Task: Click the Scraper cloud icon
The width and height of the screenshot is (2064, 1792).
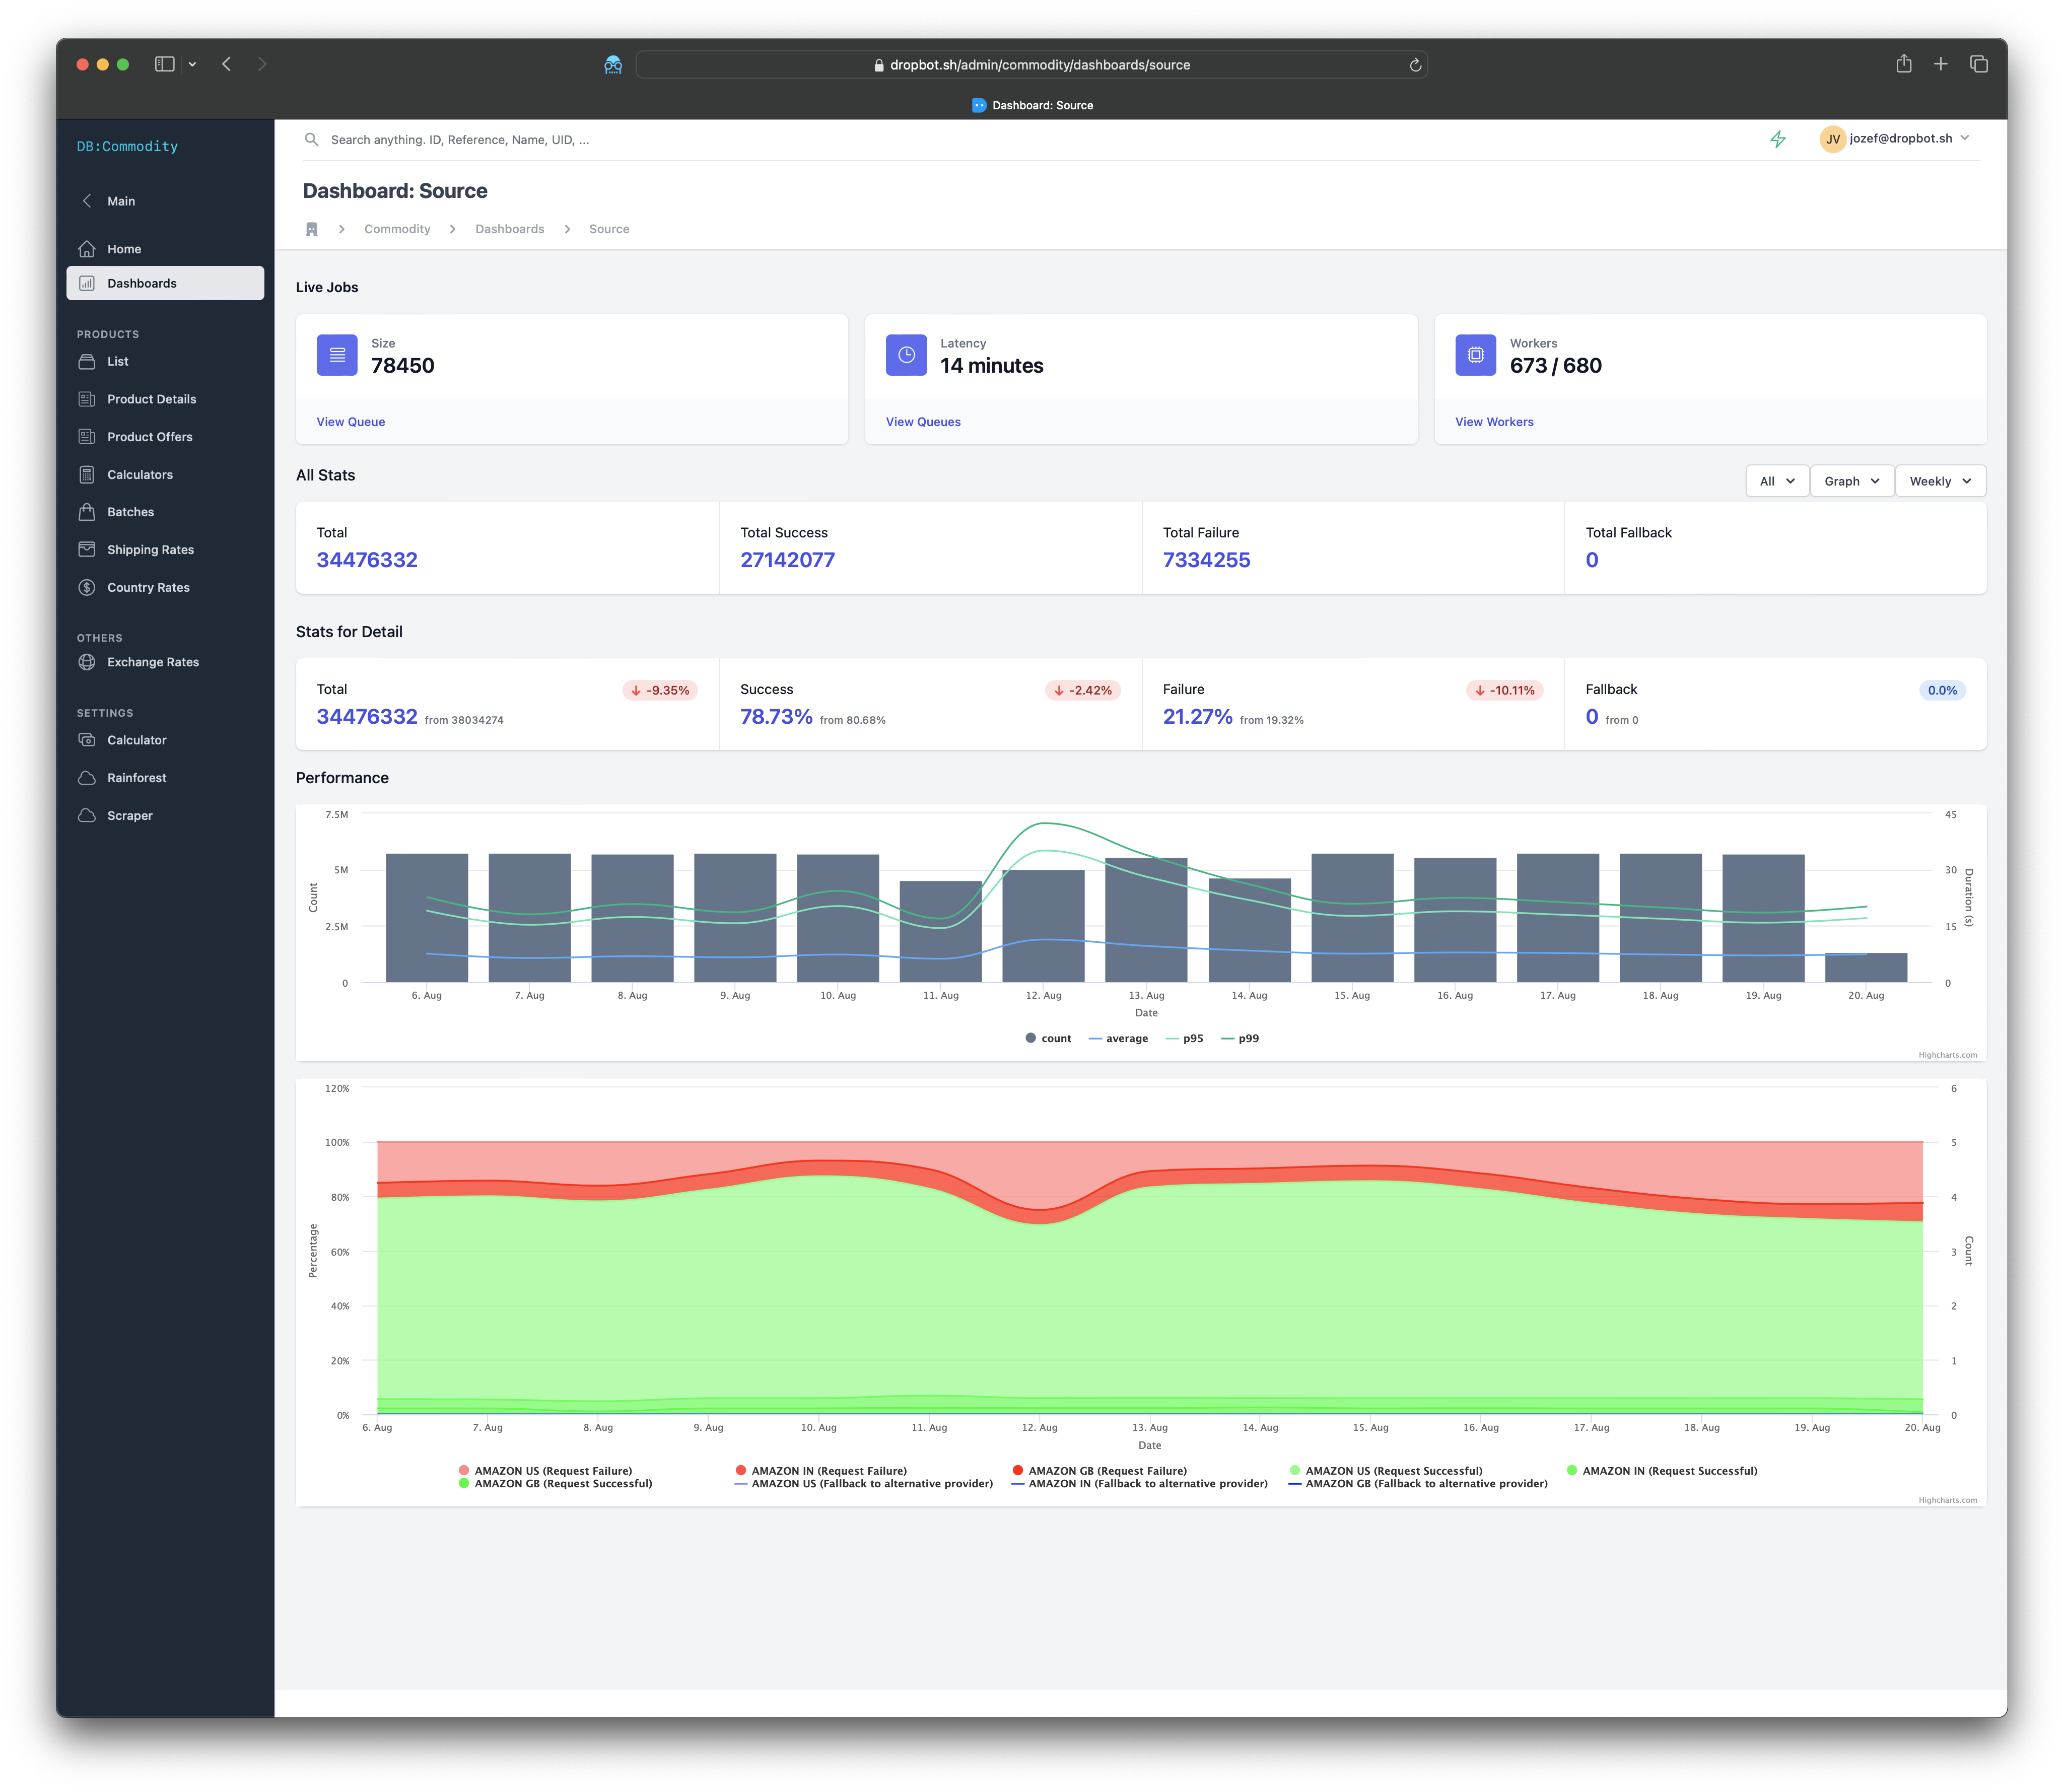Action: [x=87, y=816]
